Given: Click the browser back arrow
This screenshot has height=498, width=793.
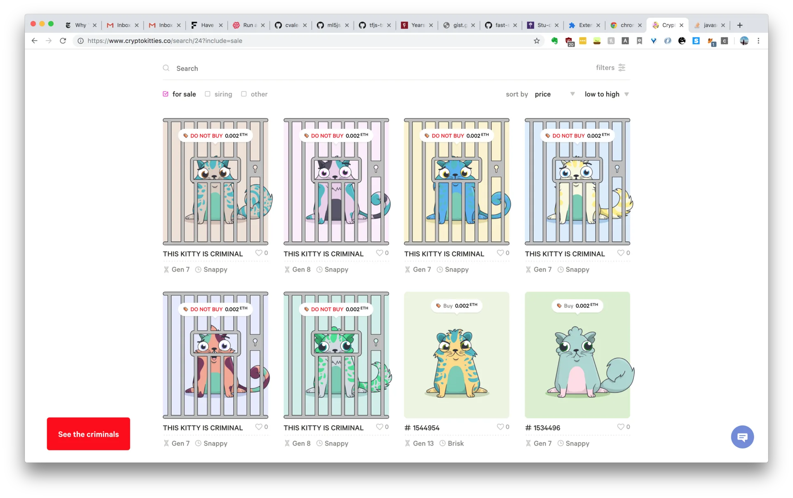Looking at the screenshot, I should tap(35, 41).
